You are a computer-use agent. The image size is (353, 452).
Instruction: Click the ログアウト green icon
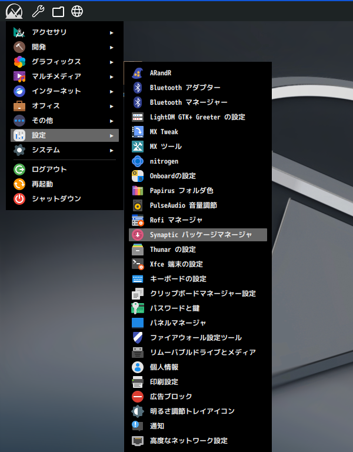click(19, 169)
